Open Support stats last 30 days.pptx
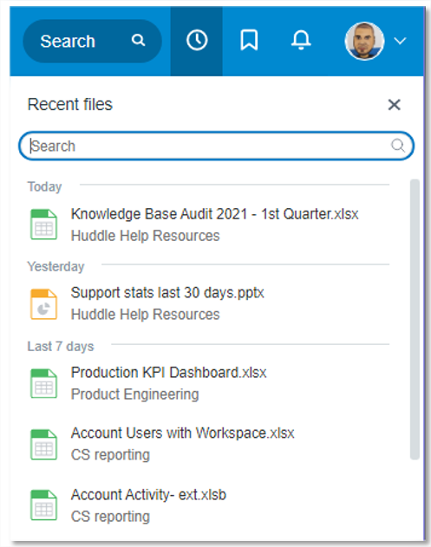 click(167, 293)
